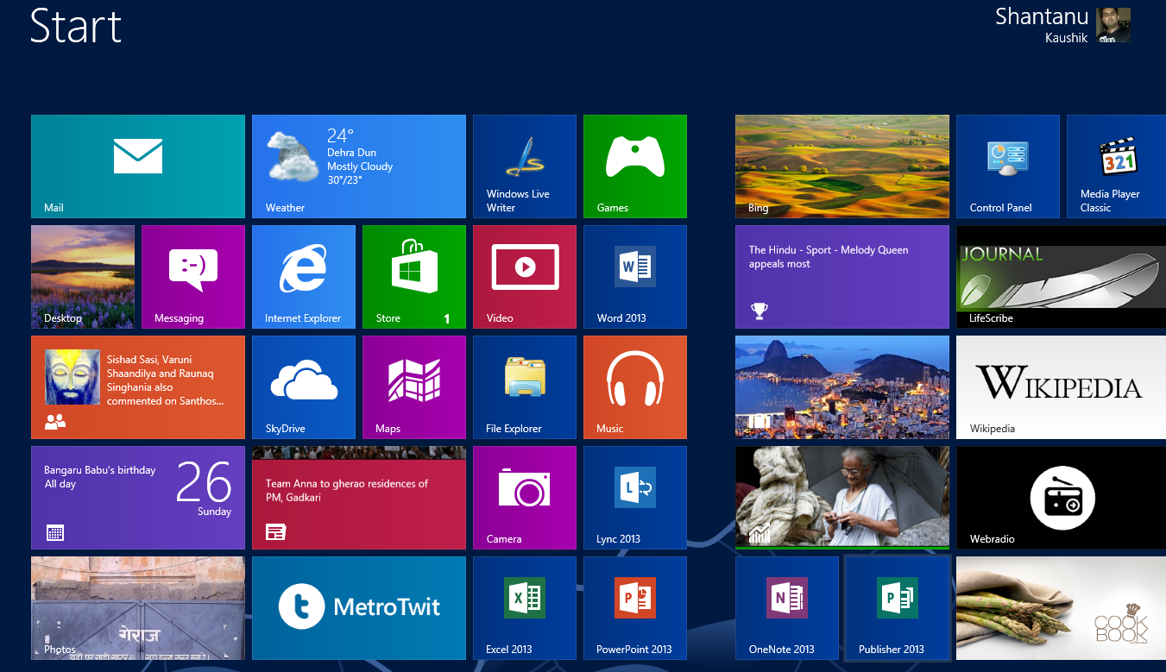Open Calendar tile showing Bangaru Babu's birthday
This screenshot has height=672, width=1166.
(x=138, y=498)
